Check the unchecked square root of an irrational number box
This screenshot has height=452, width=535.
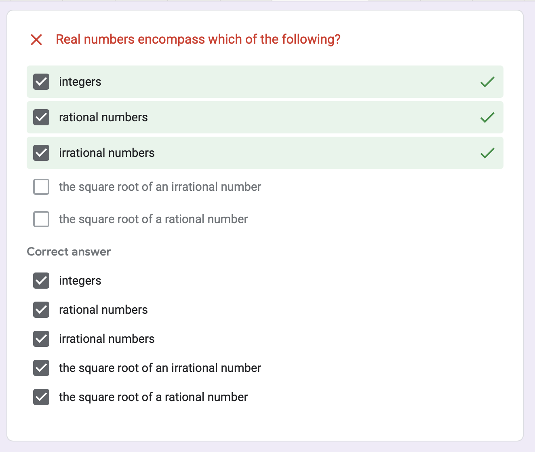pyautogui.click(x=41, y=187)
